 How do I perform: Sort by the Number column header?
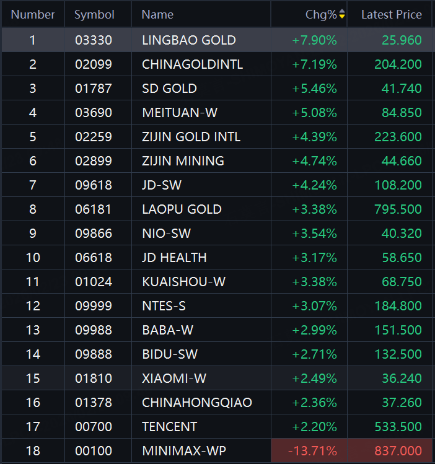(33, 14)
